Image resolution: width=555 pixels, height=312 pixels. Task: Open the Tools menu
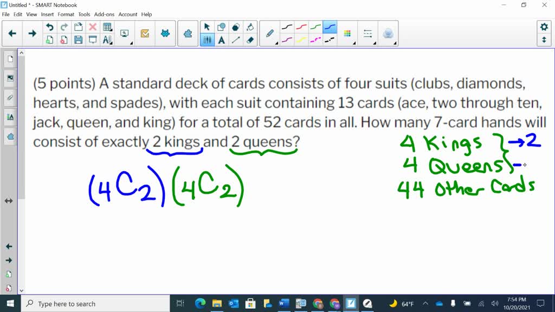tap(84, 15)
